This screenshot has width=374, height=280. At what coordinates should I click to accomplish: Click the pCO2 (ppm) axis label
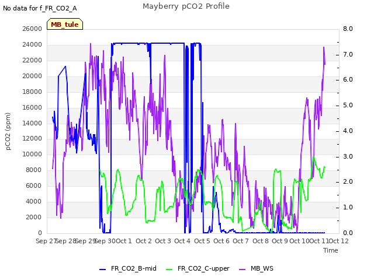pos(8,131)
